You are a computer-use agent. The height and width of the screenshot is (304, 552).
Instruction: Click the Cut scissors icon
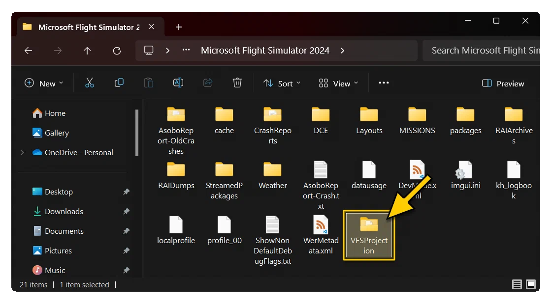pyautogui.click(x=90, y=83)
